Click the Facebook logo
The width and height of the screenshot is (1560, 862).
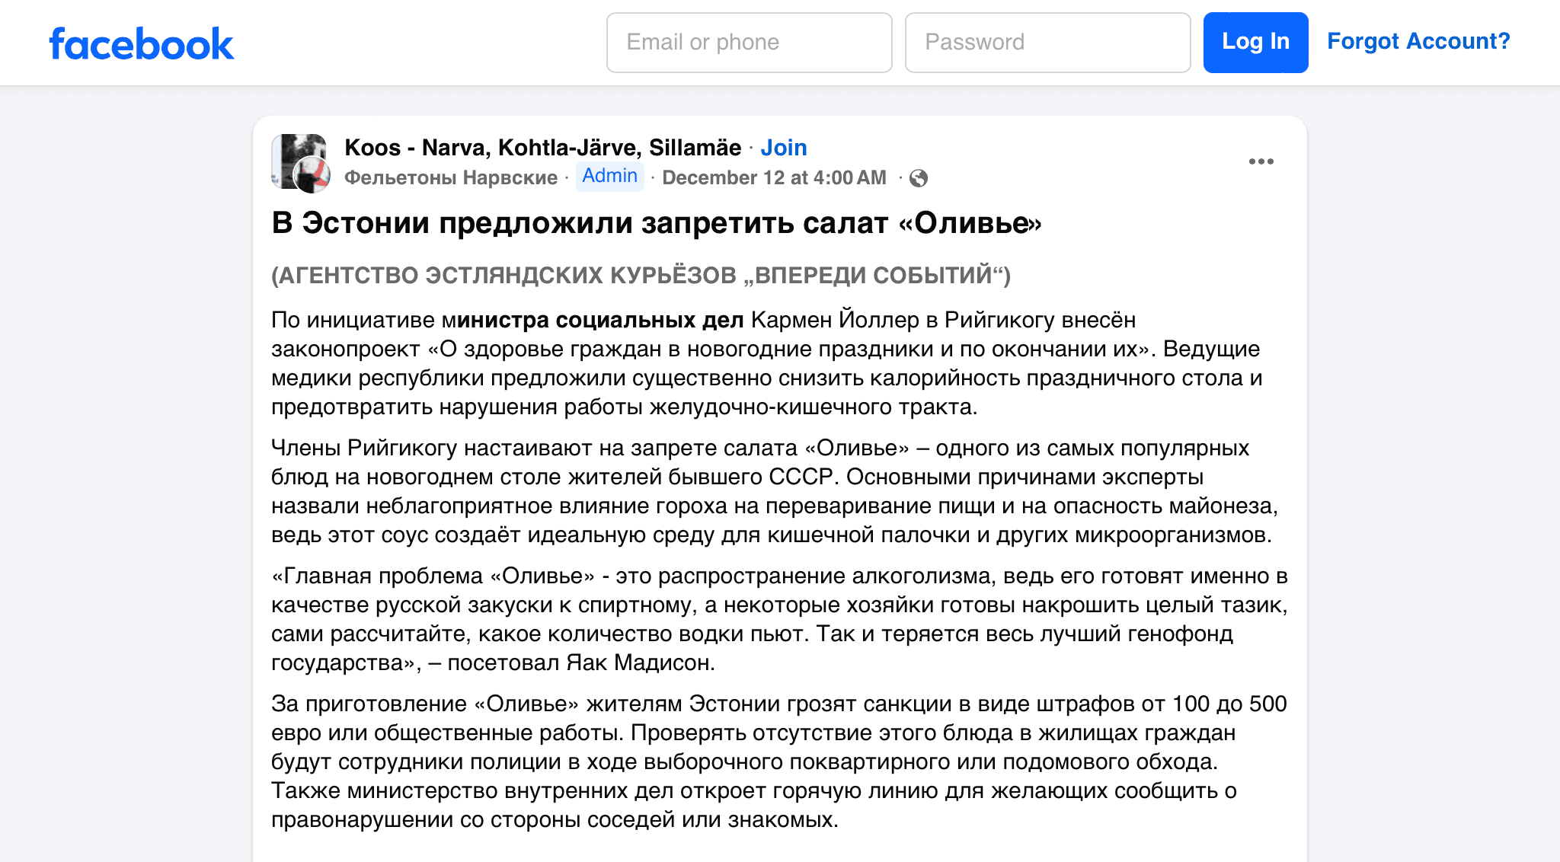[x=141, y=43]
